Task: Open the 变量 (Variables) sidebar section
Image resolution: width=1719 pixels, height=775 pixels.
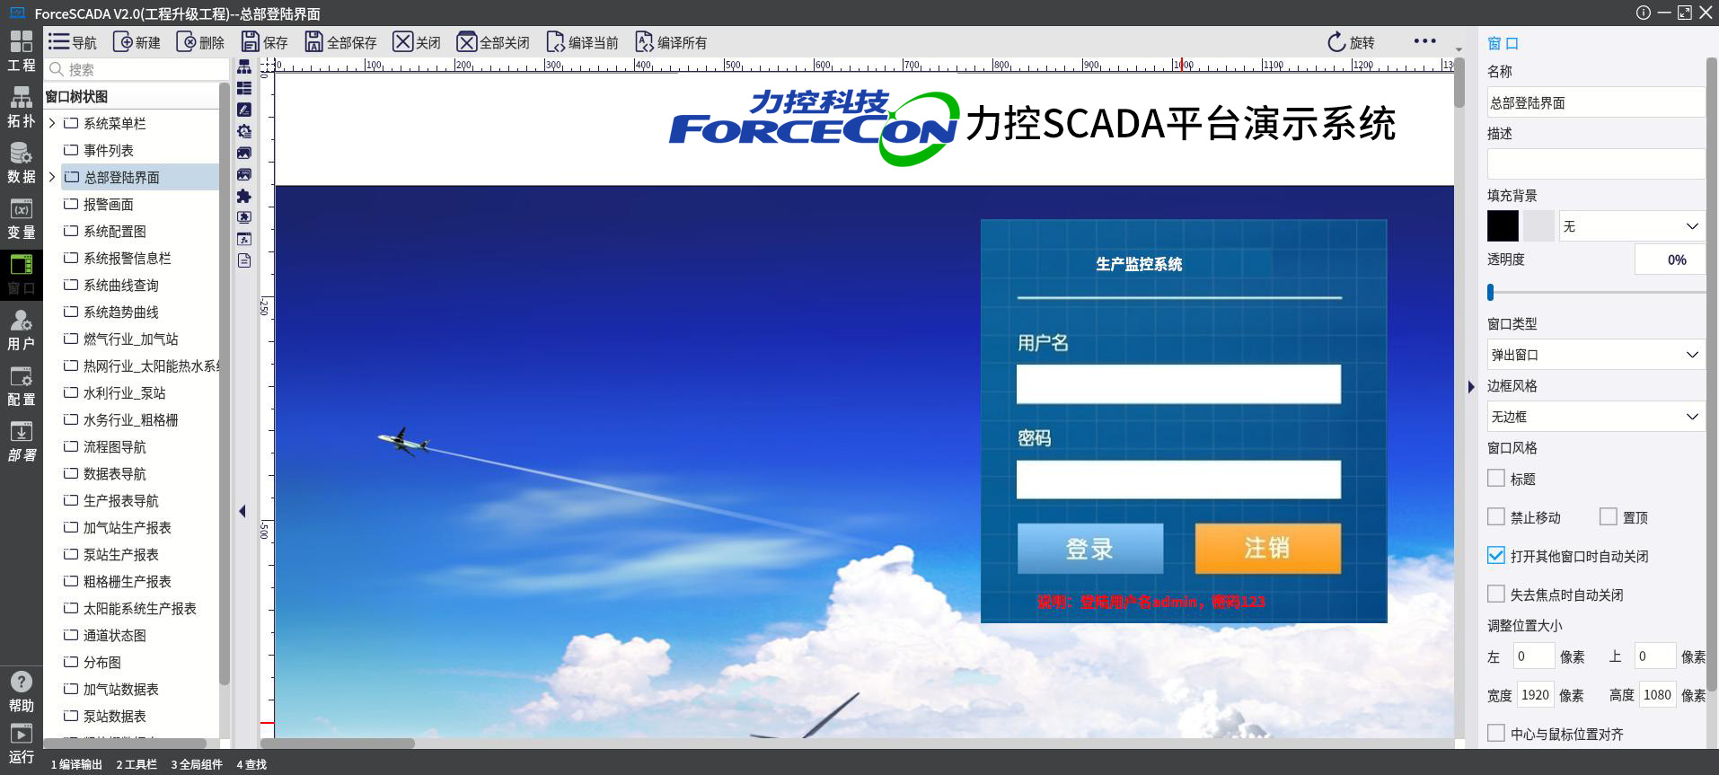Action: (22, 218)
